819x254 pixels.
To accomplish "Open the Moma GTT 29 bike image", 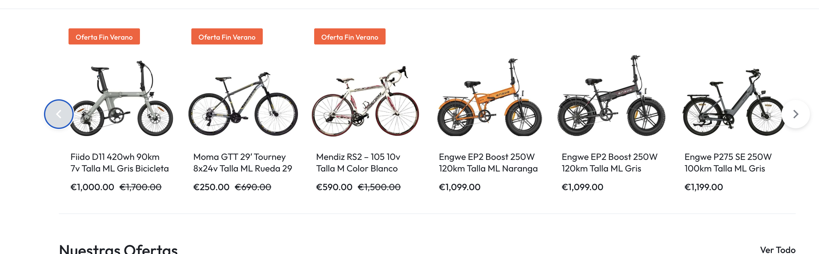I will (x=243, y=103).
